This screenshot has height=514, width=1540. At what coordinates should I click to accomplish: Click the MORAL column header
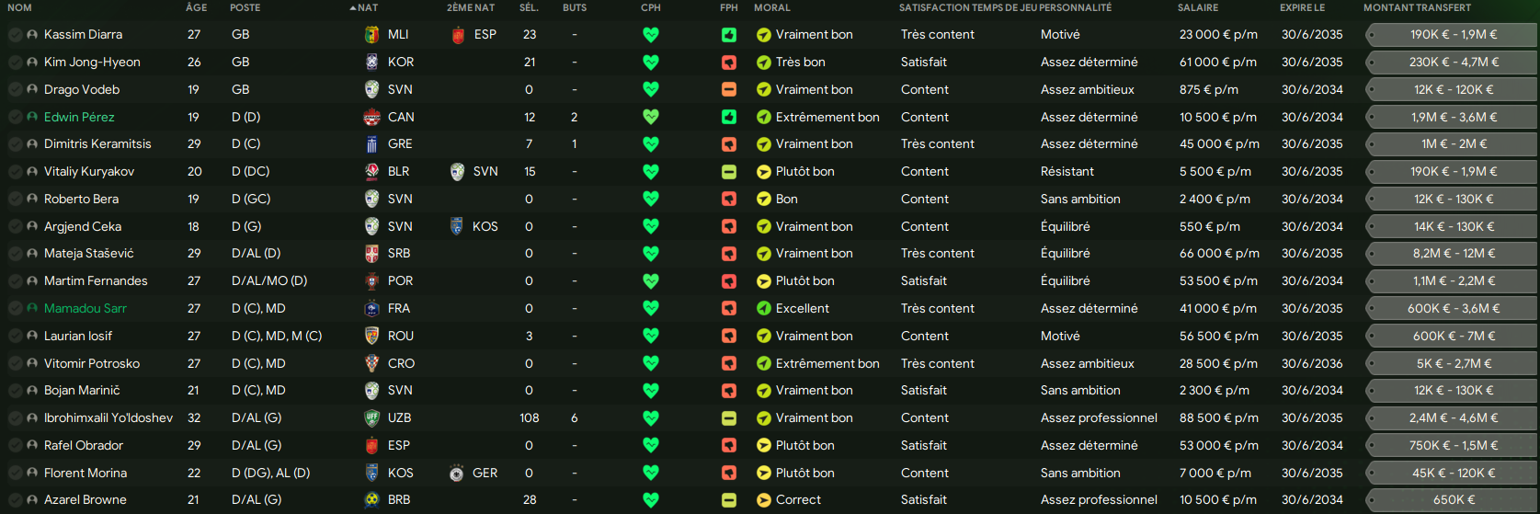[x=771, y=7]
